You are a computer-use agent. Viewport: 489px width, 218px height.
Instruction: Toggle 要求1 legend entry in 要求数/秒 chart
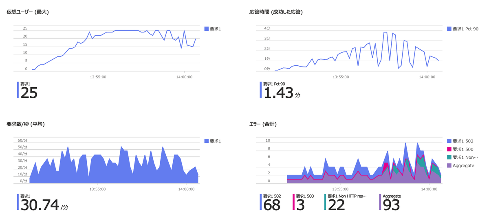pos(212,141)
